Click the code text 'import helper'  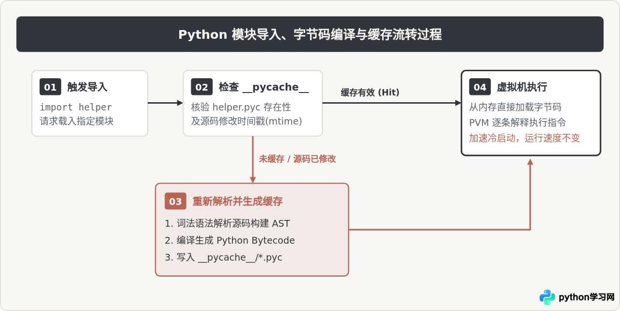76,107
